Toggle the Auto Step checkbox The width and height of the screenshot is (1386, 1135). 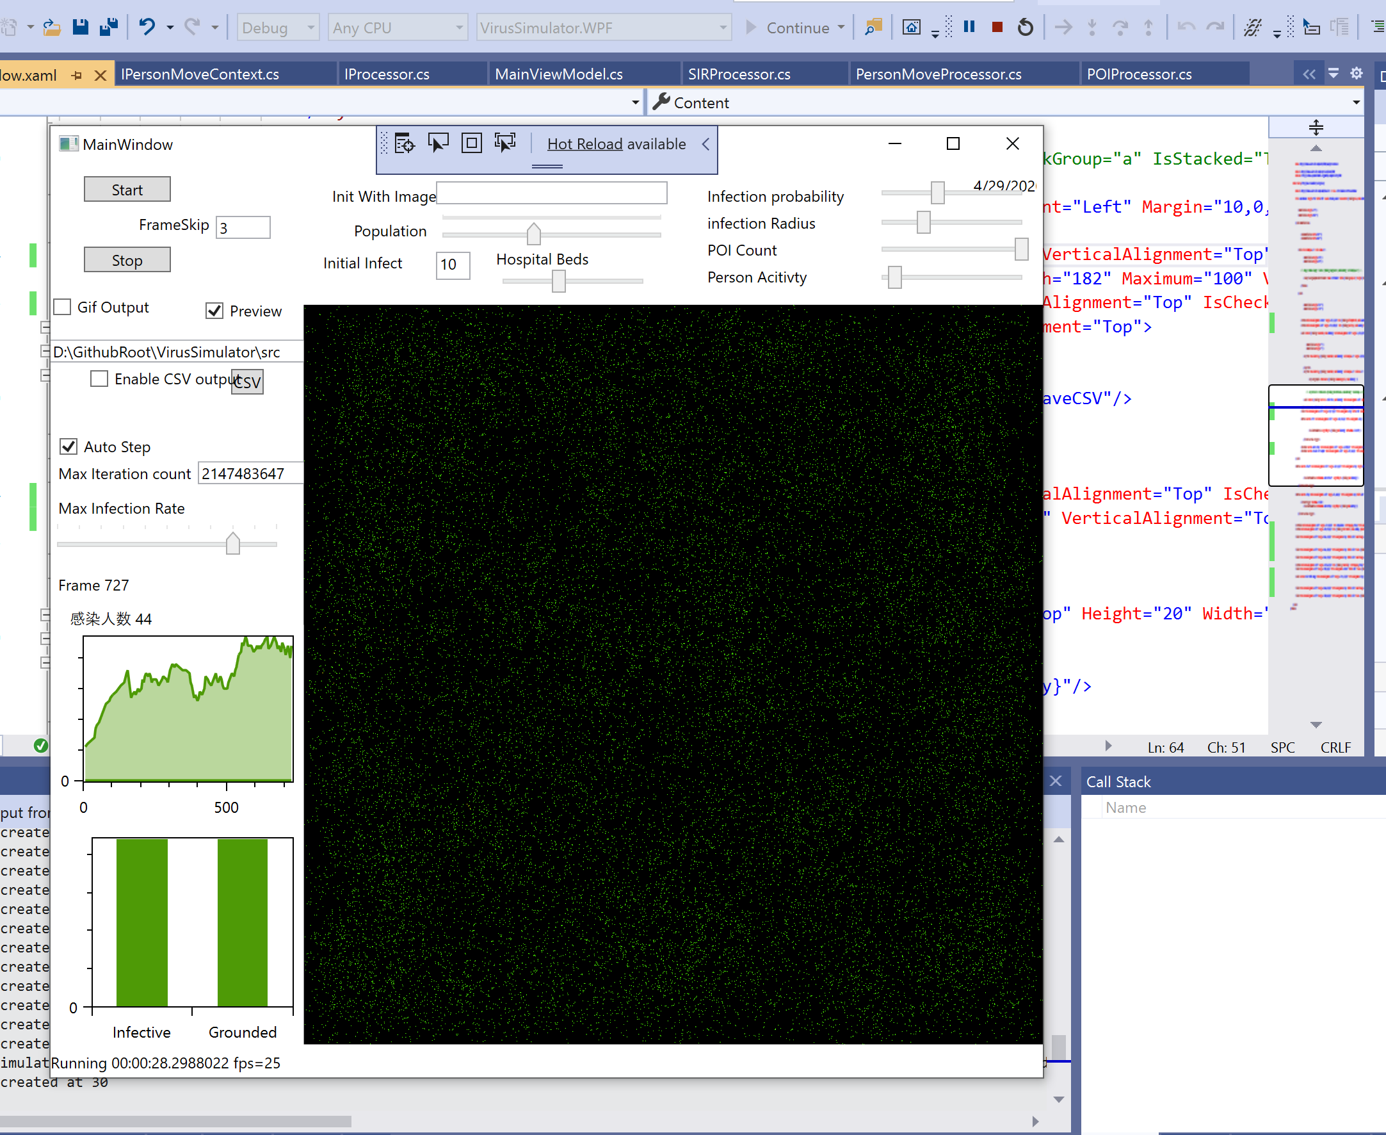pyautogui.click(x=68, y=446)
